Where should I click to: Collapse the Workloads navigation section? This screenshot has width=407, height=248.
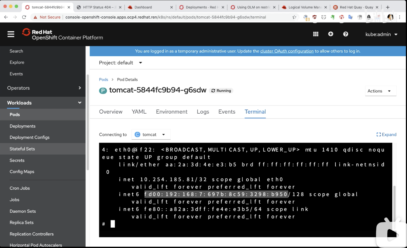click(x=44, y=103)
